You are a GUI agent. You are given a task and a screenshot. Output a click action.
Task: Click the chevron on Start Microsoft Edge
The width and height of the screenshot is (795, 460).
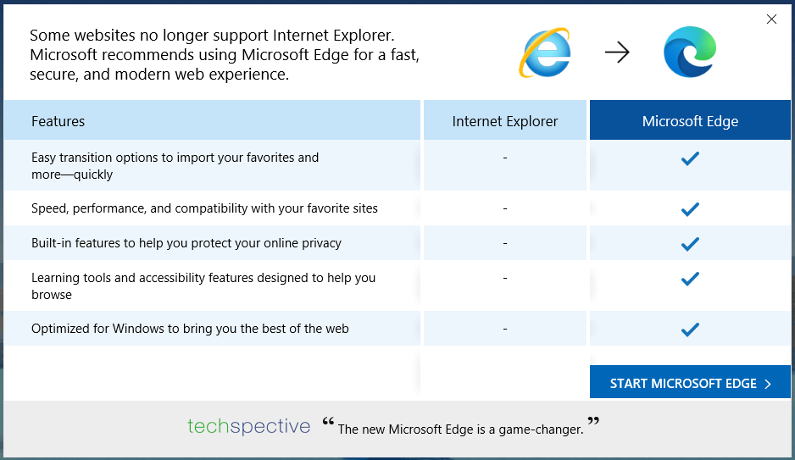(768, 384)
